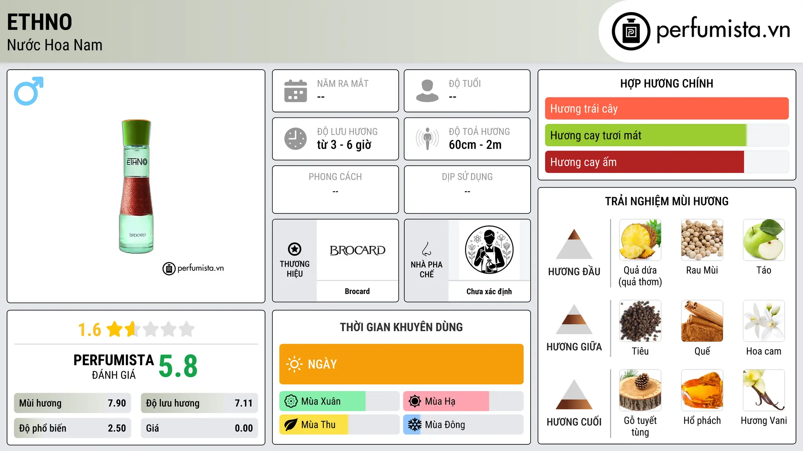Click the "60cm - 2m" sillage value

click(x=475, y=145)
